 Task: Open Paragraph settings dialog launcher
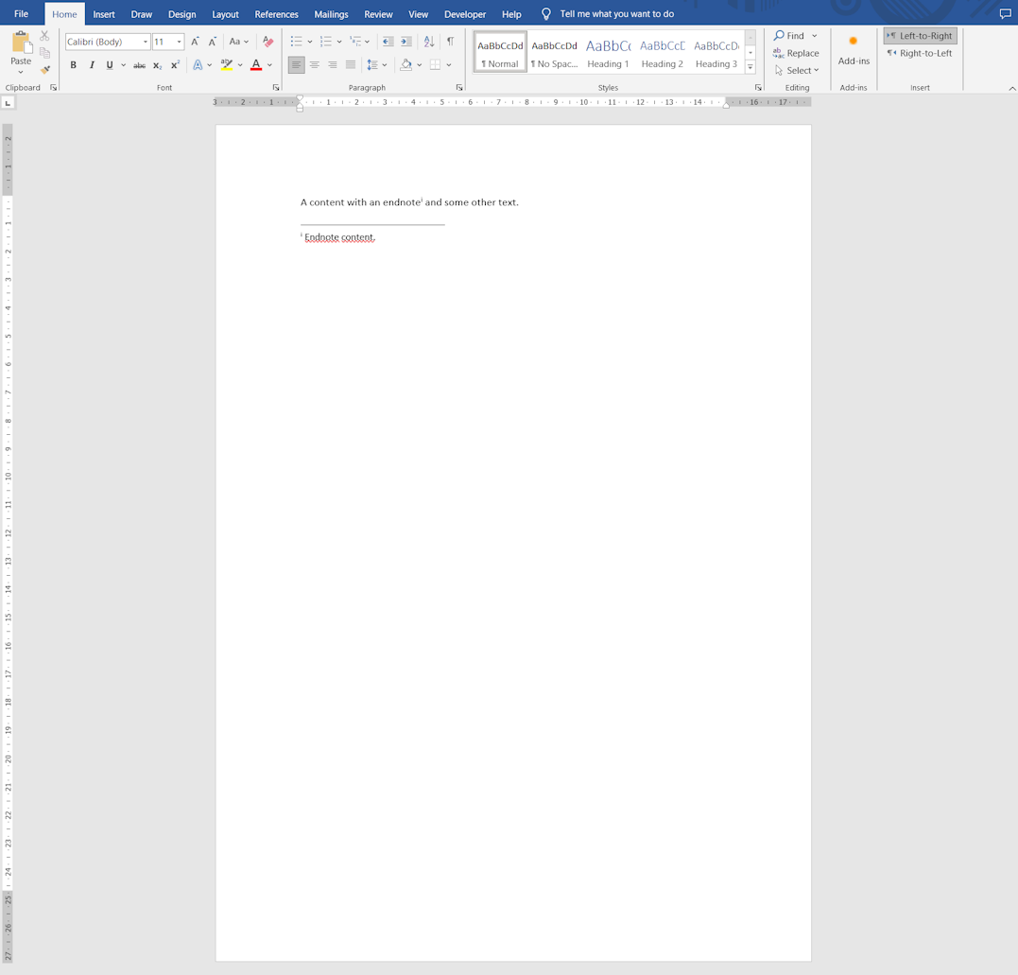pos(459,88)
